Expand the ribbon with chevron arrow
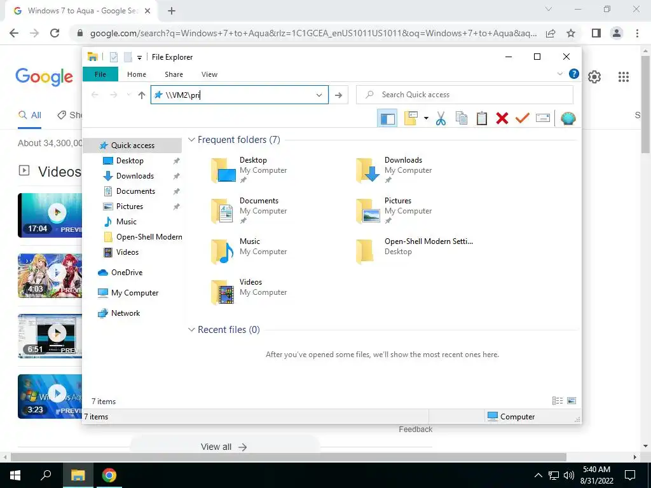 pyautogui.click(x=559, y=74)
